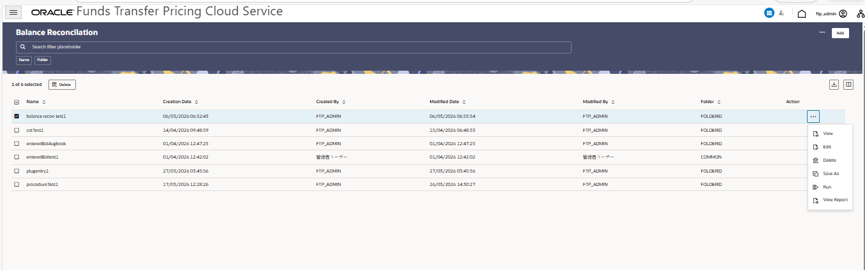
Task: Tick the plugentry1 row checkbox
Action: 17,171
